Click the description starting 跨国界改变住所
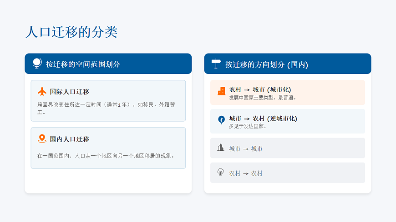 (x=106, y=109)
